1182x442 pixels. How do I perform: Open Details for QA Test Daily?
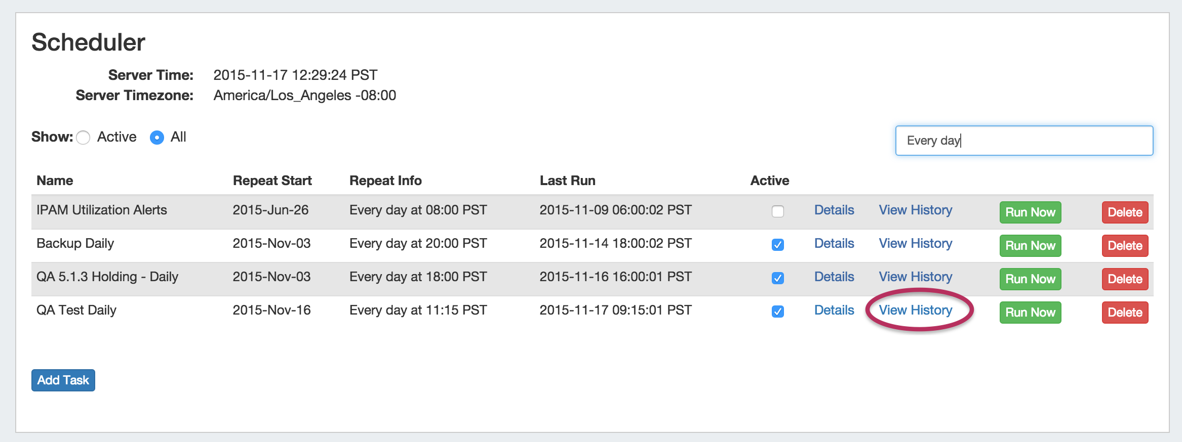(x=834, y=311)
